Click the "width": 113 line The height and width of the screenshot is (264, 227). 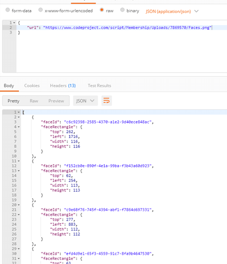coord(65,186)
